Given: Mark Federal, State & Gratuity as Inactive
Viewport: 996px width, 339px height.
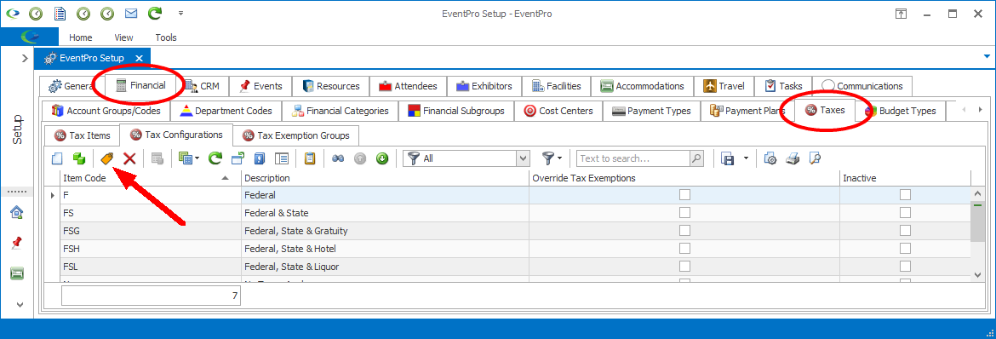Looking at the screenshot, I should tap(905, 230).
